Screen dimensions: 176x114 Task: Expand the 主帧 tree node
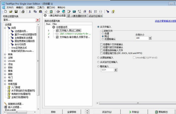[x=5, y=58]
